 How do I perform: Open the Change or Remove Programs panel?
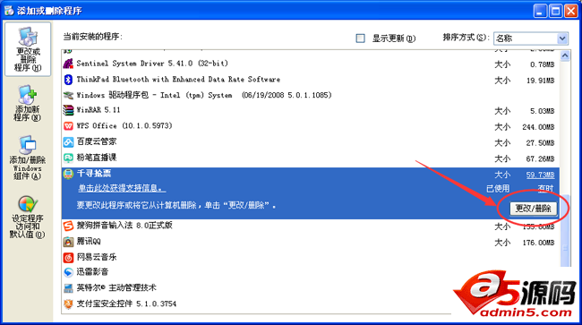pyautogui.click(x=28, y=49)
